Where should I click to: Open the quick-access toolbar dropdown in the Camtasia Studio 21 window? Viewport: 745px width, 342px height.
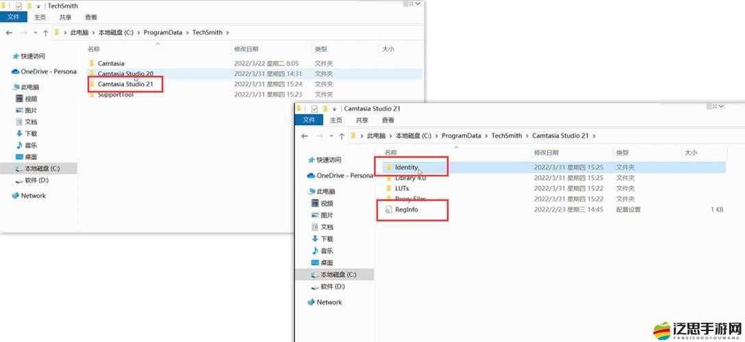click(x=334, y=109)
